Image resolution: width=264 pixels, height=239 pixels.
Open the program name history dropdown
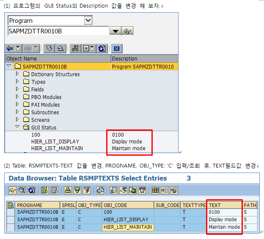click(115, 31)
